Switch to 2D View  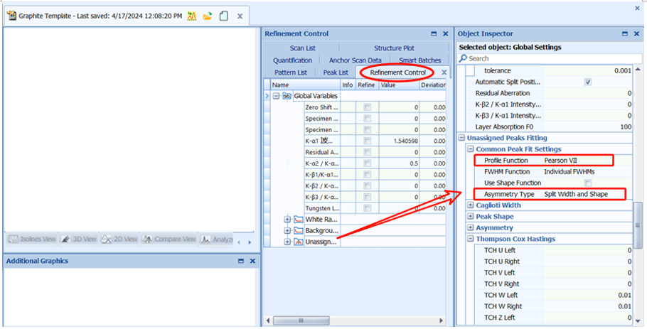120,239
